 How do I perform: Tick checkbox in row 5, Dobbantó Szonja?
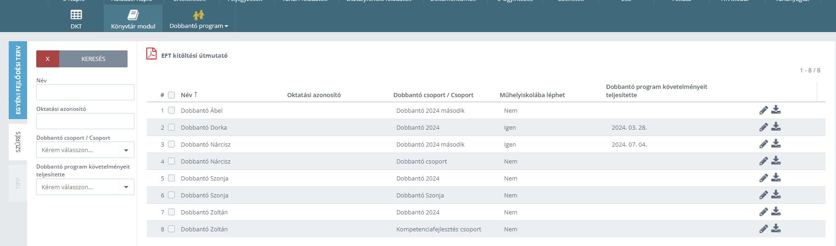172,178
